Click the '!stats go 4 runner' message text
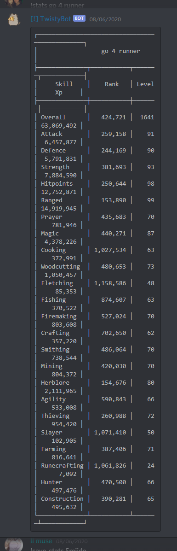 pyautogui.click(x=57, y=5)
